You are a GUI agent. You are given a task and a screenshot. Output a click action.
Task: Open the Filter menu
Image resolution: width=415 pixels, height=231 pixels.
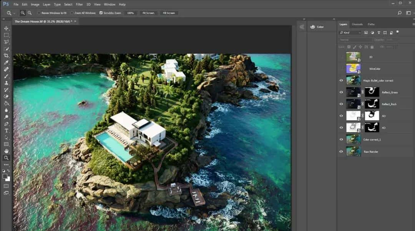[x=79, y=4]
